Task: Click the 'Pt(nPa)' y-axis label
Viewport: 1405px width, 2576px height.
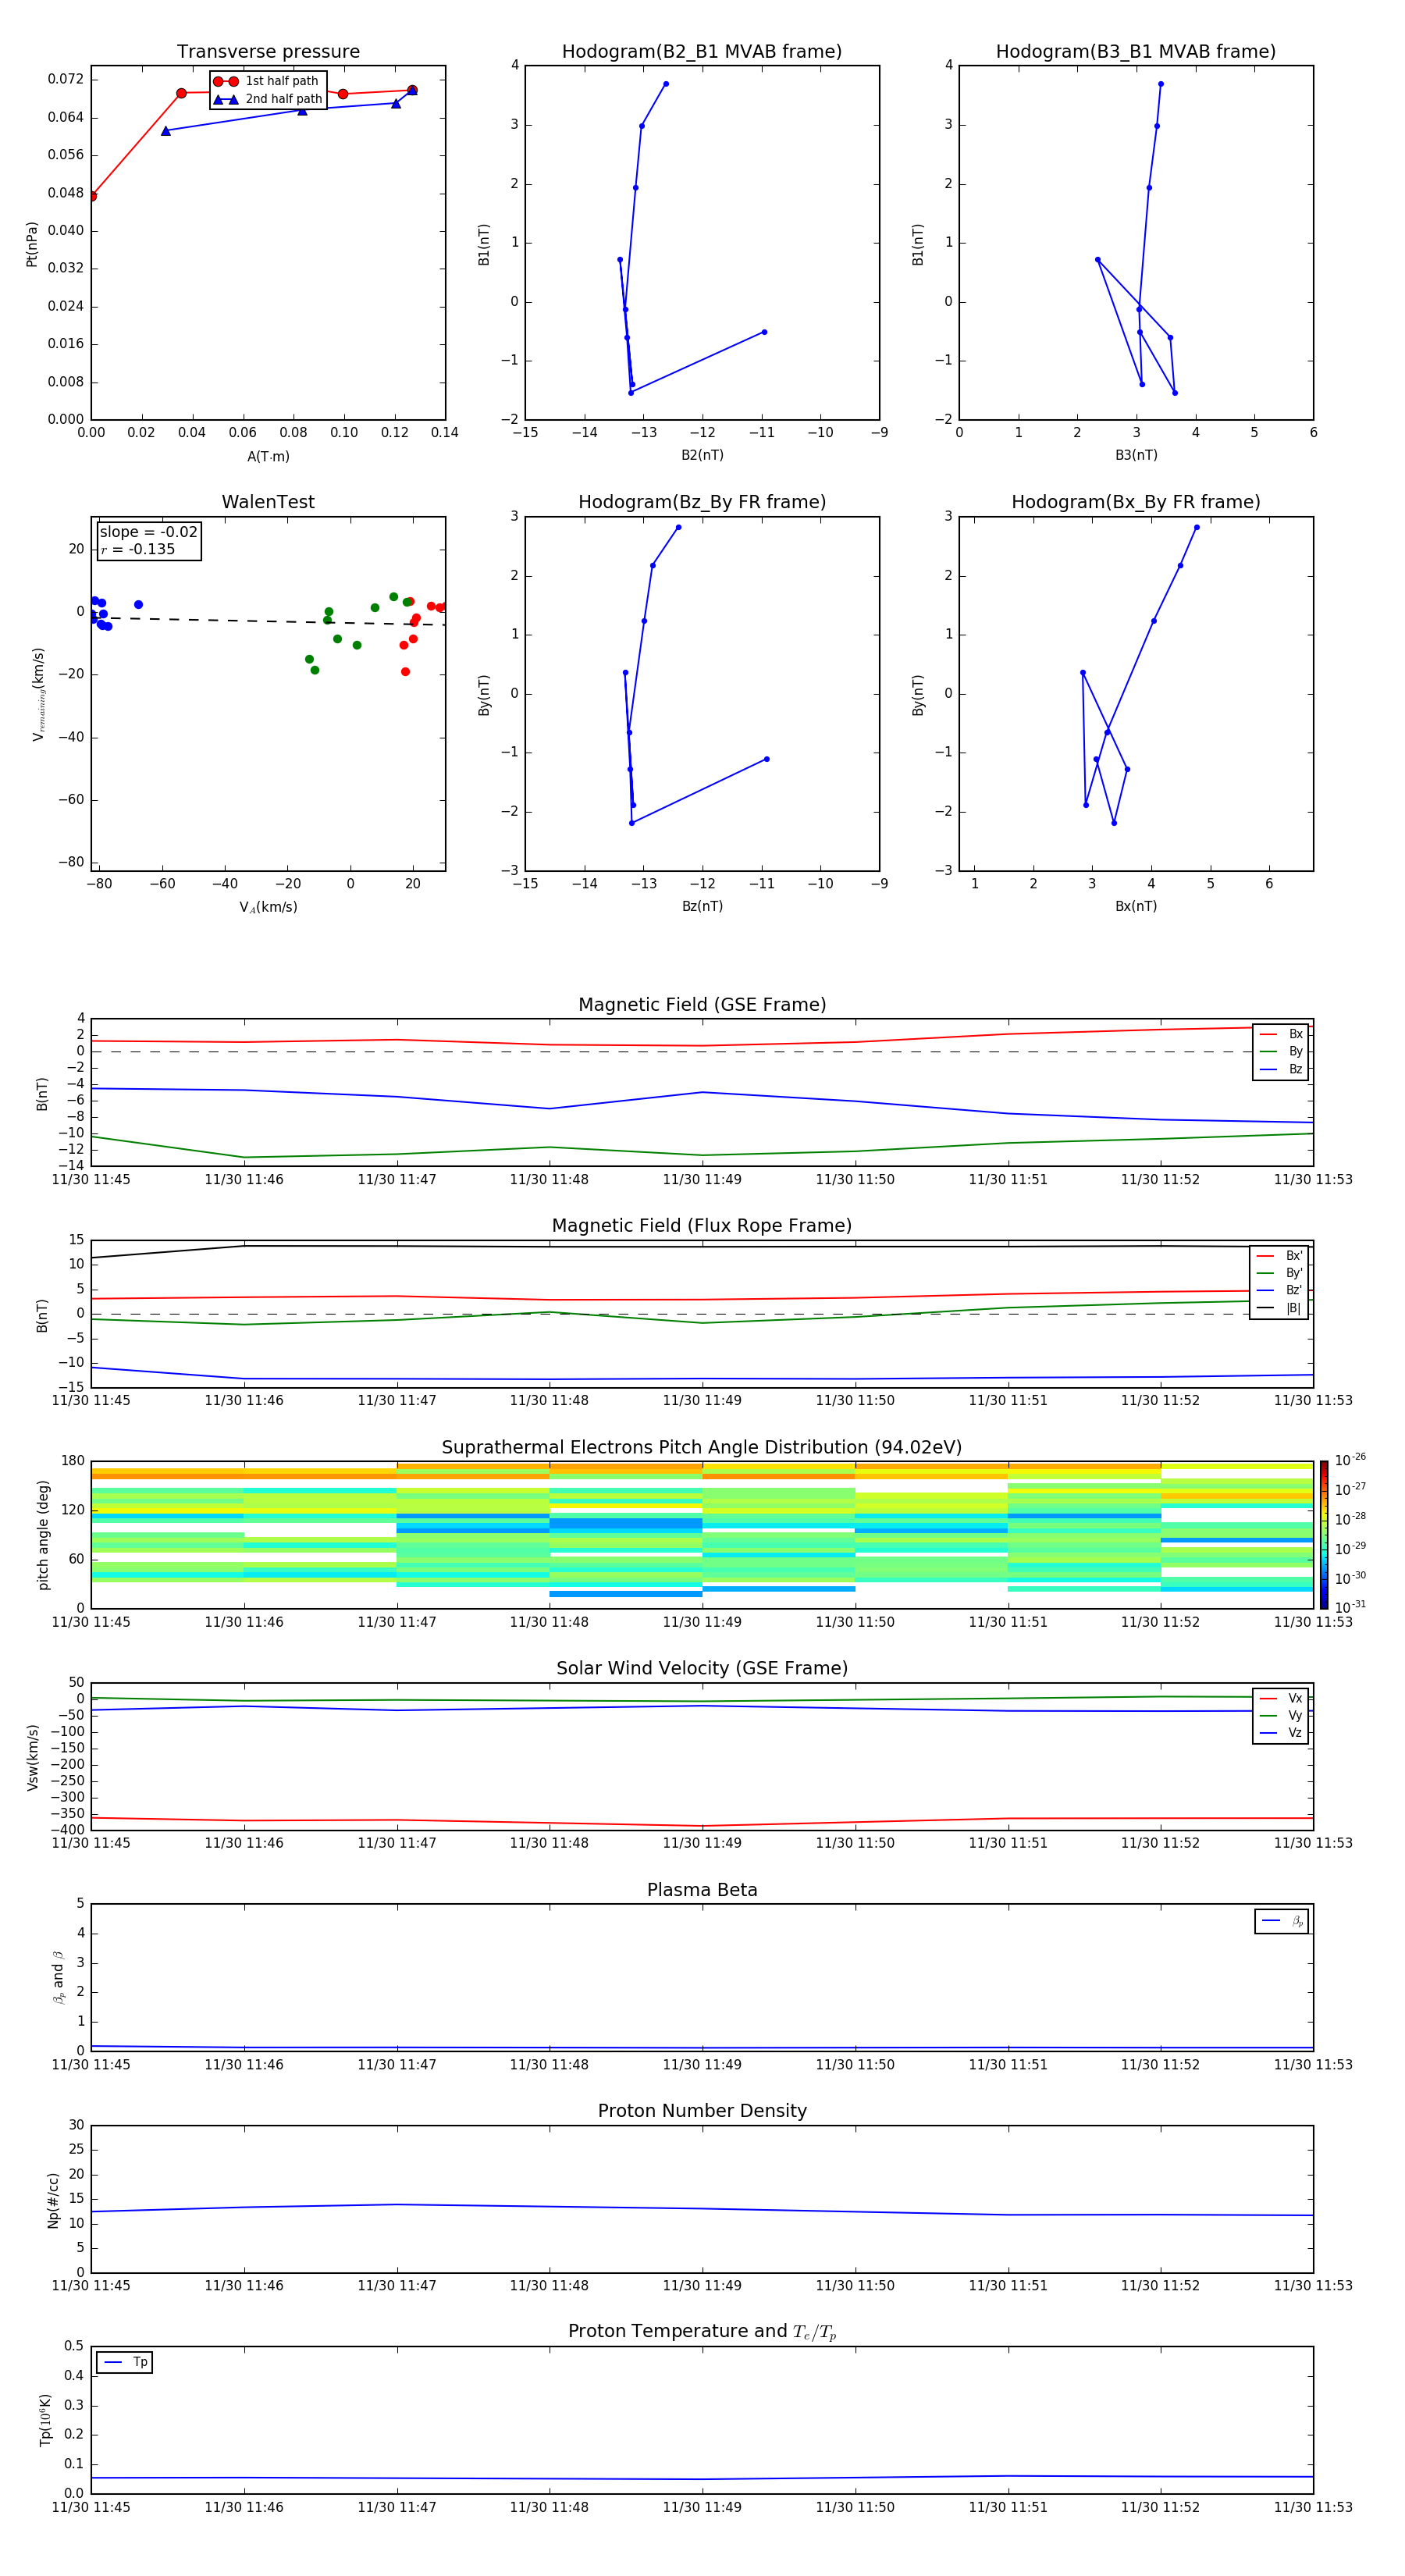Action: point(32,244)
